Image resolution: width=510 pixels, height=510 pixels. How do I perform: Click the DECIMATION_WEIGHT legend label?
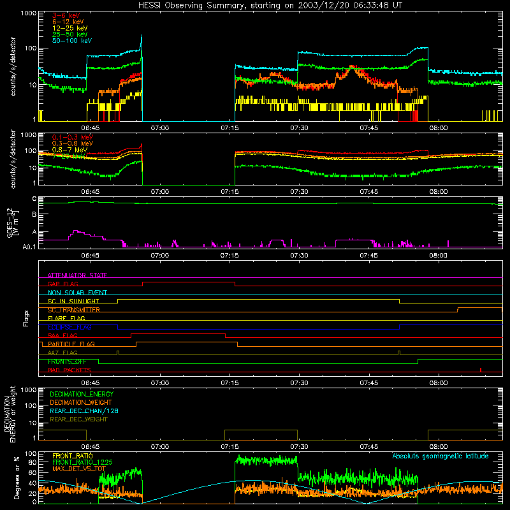point(80,402)
